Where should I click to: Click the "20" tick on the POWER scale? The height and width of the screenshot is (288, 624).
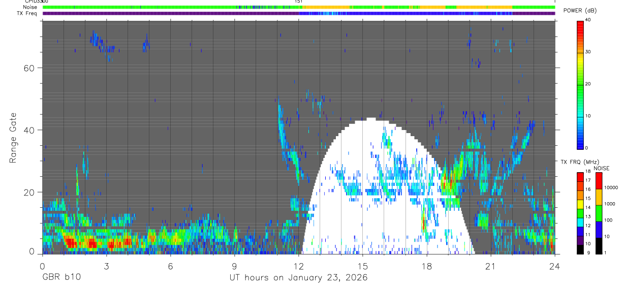click(x=588, y=84)
